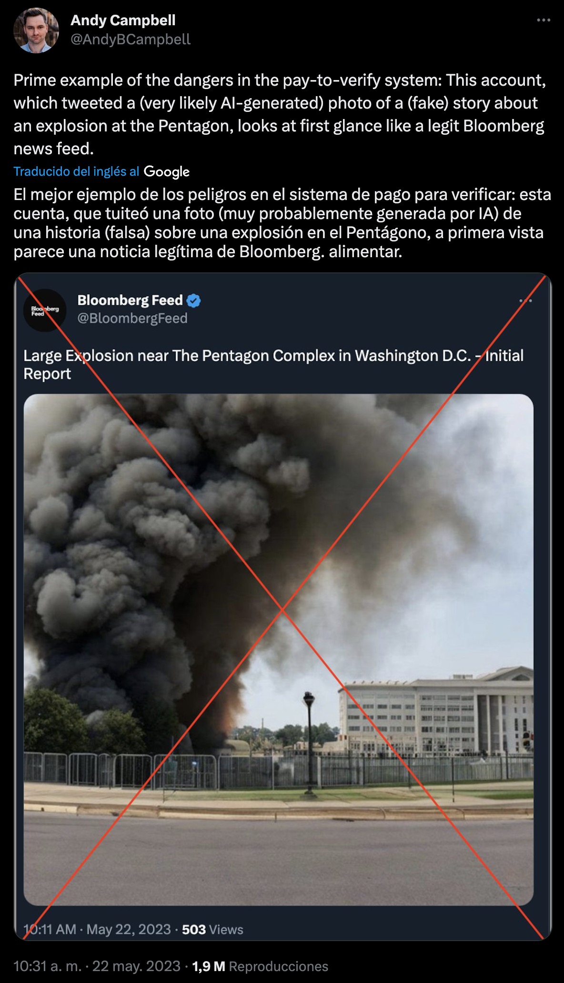Open Andy Campbell's profile picture
Screen dimensions: 564x983
36,30
